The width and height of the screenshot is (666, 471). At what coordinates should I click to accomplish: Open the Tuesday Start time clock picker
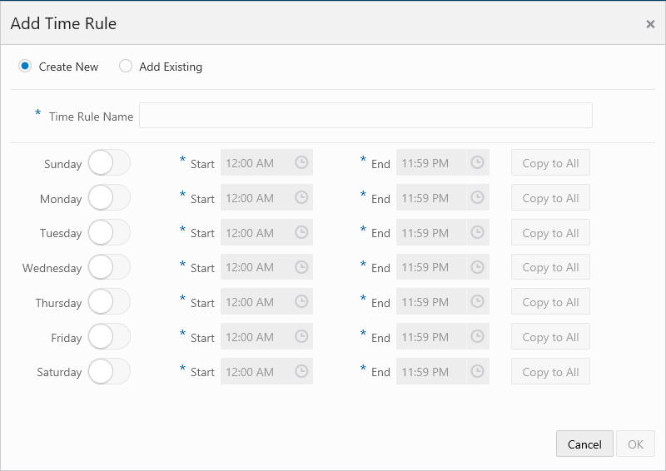[x=301, y=232]
